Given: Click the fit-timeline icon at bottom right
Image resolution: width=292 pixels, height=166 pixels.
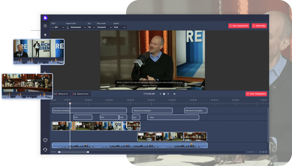Looking at the screenshot, I should [x=266, y=152].
